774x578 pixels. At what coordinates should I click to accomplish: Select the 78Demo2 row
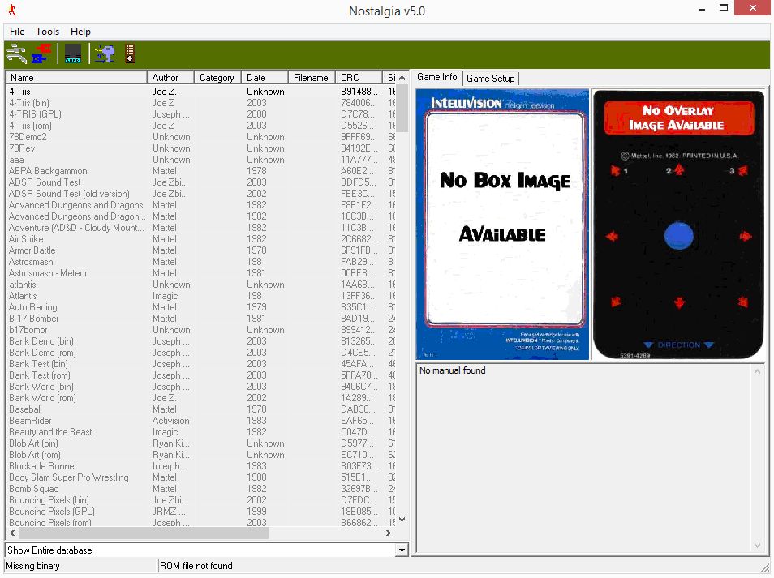coord(201,137)
